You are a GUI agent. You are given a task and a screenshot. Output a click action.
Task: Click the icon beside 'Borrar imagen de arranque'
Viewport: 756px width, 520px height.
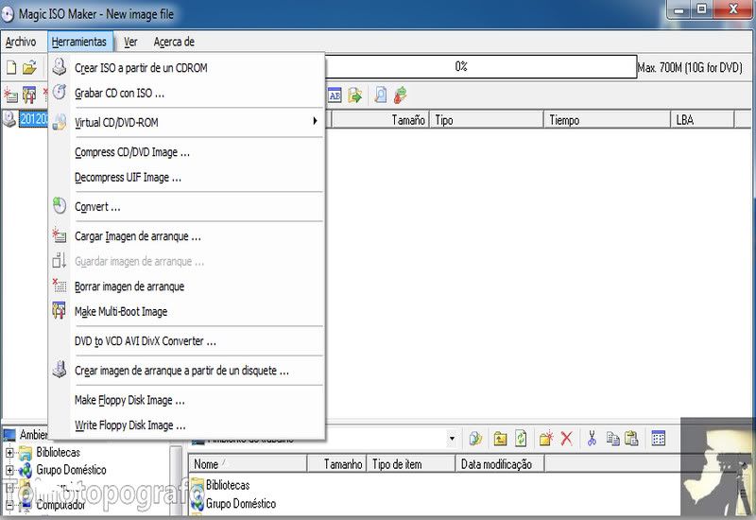[60, 286]
